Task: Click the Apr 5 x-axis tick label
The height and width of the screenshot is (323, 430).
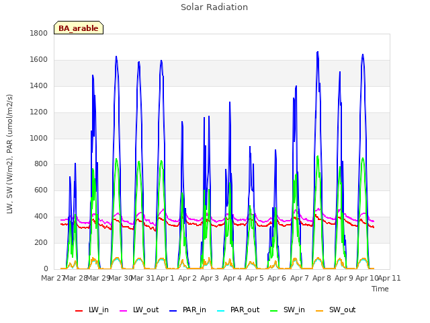Action: point(255,278)
